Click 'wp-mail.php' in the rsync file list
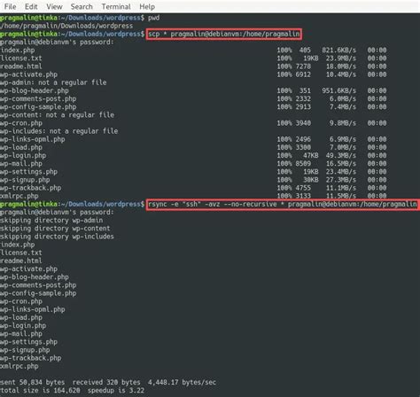The height and width of the screenshot is (397, 420). coord(21,334)
